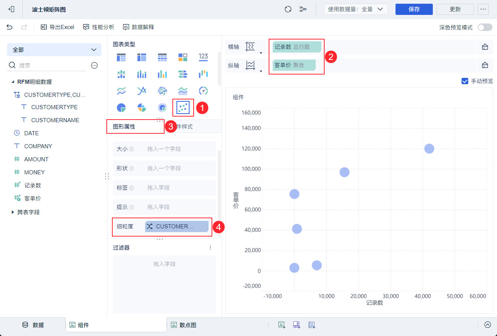The width and height of the screenshot is (497, 336).
Task: Open 性能分析
Action: click(x=99, y=27)
